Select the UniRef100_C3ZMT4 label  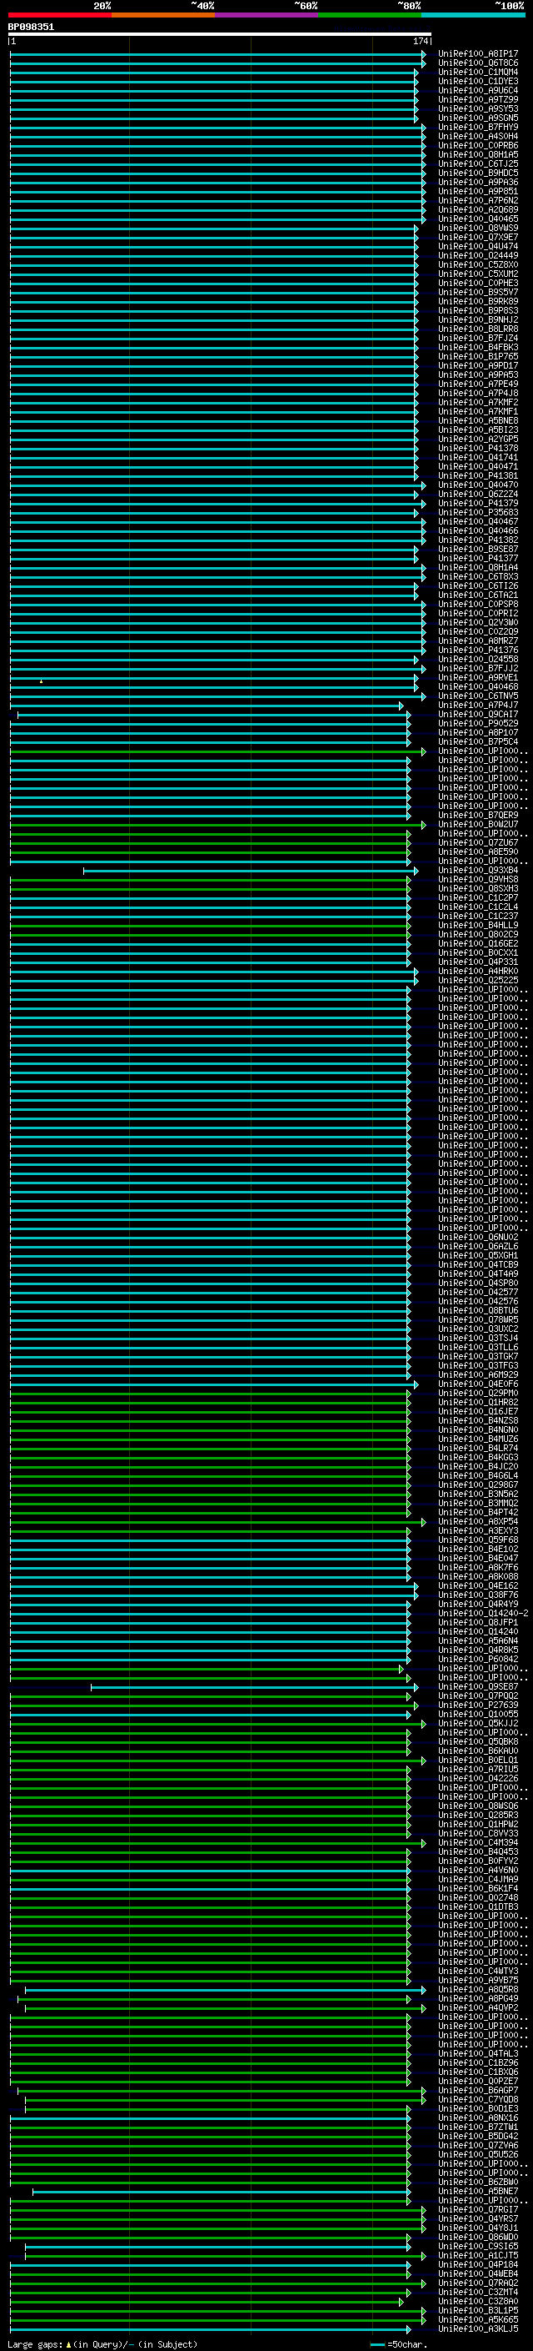tap(477, 2292)
